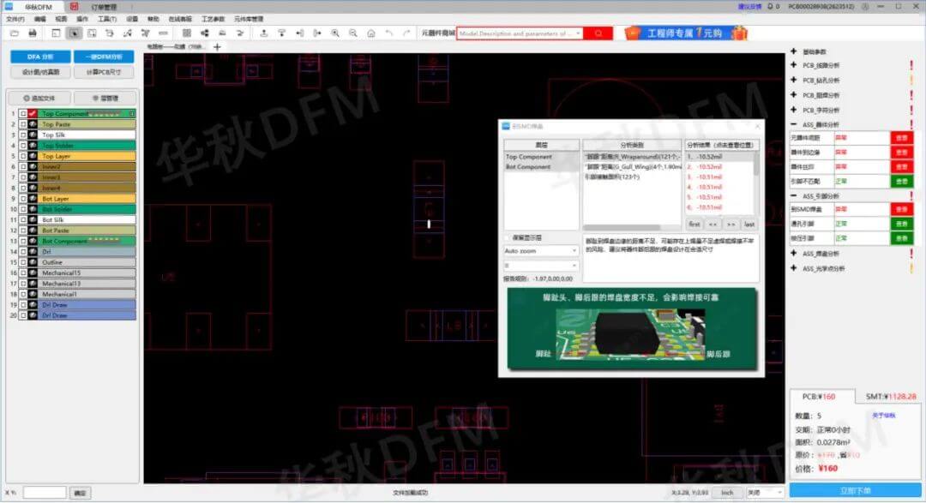Expand the PCB_线路分析 section
Screen dimensions: 926x503
[793, 65]
